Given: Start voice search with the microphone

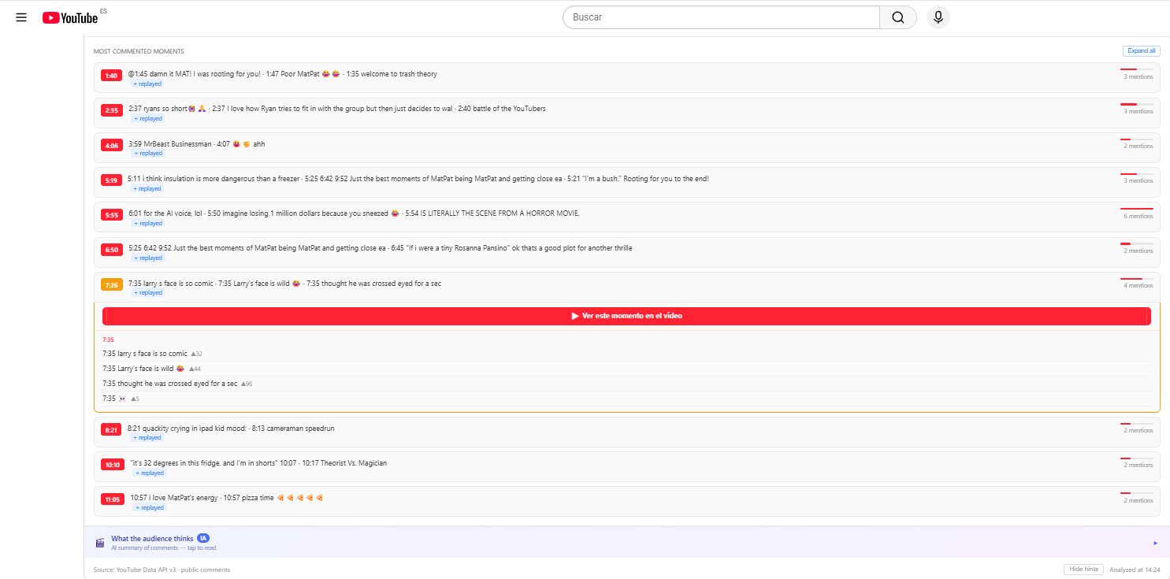Looking at the screenshot, I should point(938,17).
